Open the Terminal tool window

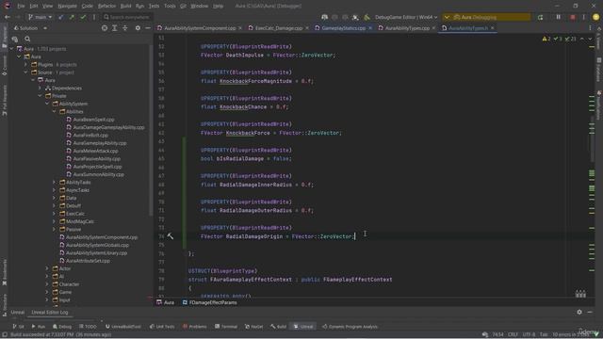click(226, 327)
